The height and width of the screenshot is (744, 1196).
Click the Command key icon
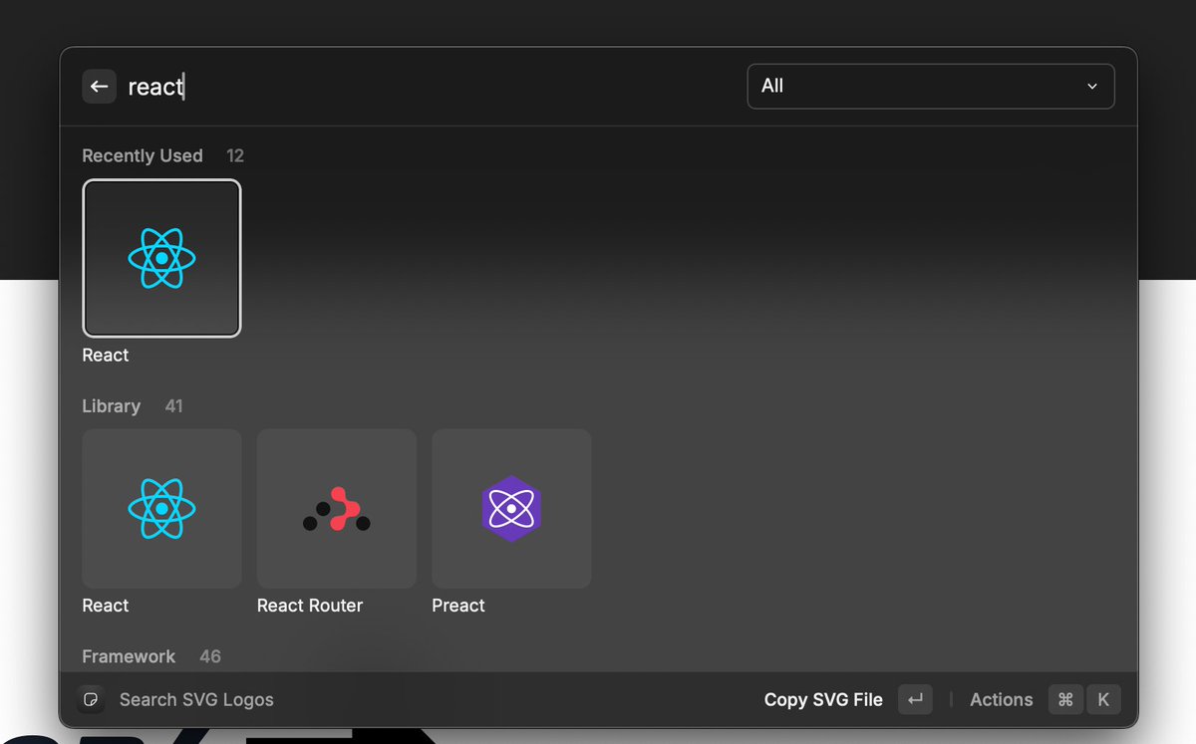(1065, 699)
